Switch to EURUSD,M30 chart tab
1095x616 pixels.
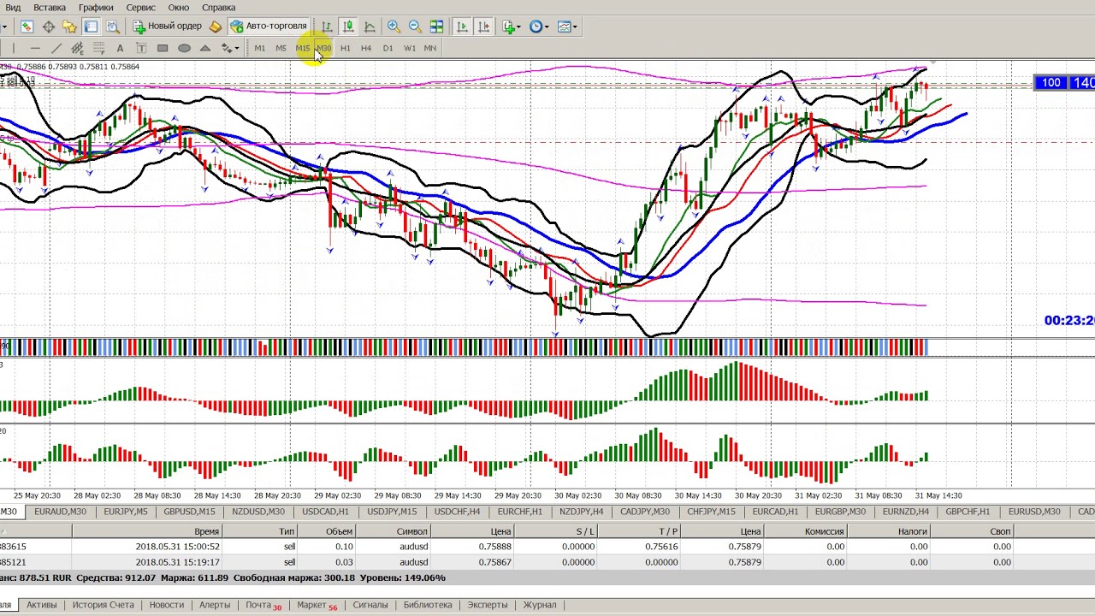1034,512
